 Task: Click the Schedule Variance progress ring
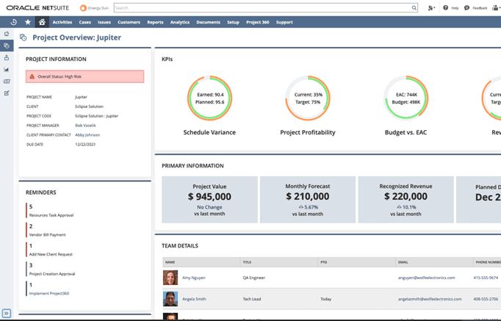click(209, 98)
